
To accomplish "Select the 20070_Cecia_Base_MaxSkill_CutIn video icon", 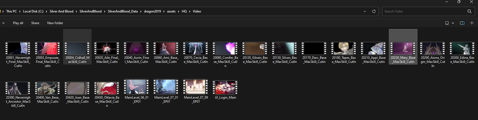I will 196,48.
